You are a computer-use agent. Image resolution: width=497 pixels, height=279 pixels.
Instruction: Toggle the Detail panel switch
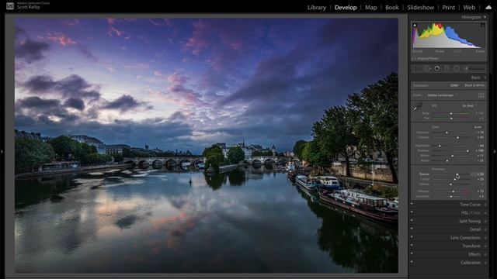pyautogui.click(x=412, y=229)
